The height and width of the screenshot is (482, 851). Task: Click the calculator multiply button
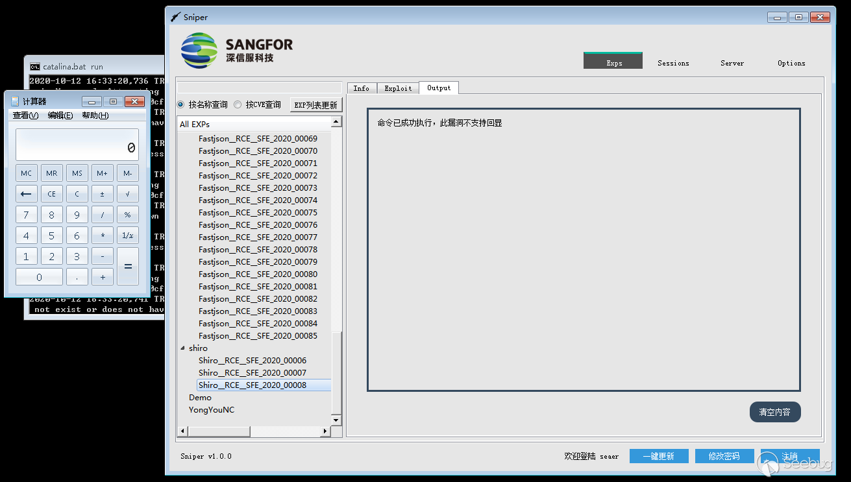[102, 235]
